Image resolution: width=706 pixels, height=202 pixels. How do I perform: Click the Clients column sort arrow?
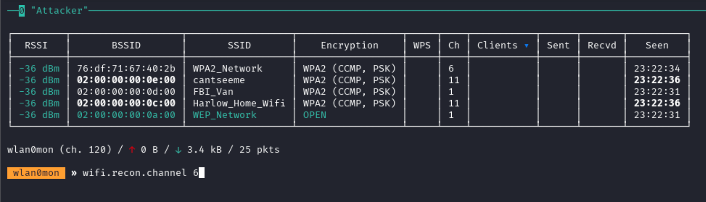coord(526,46)
